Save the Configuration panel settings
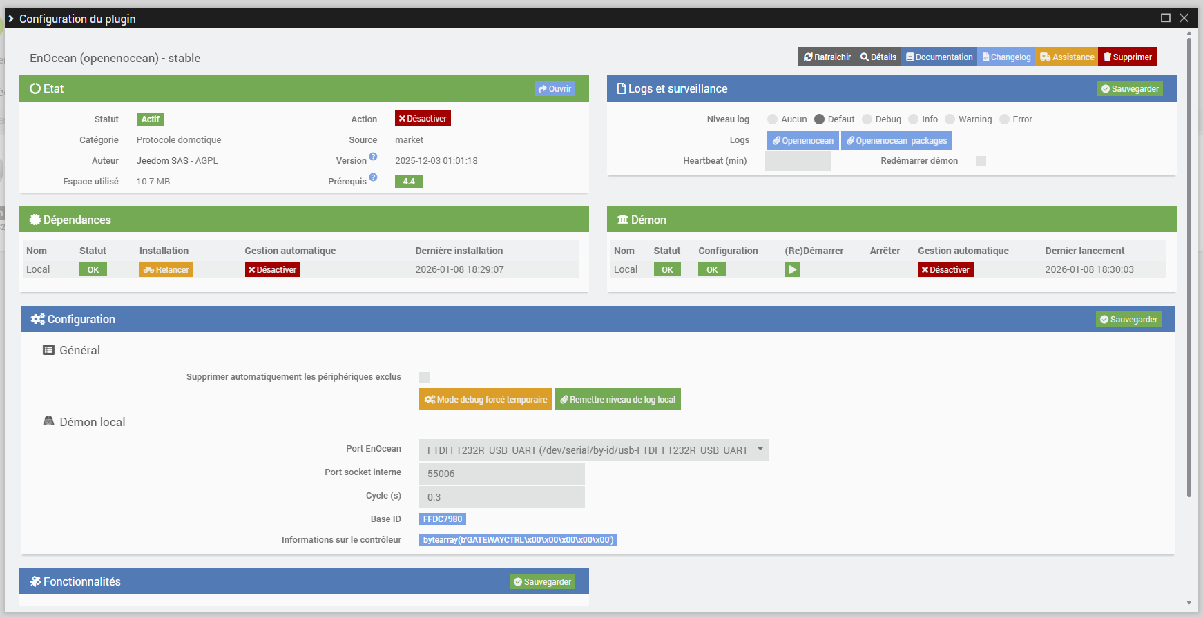This screenshot has width=1203, height=618. [1128, 320]
